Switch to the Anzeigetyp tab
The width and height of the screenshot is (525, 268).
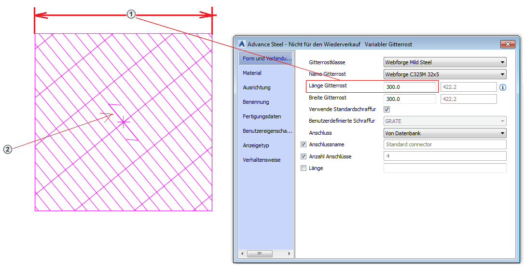[256, 145]
